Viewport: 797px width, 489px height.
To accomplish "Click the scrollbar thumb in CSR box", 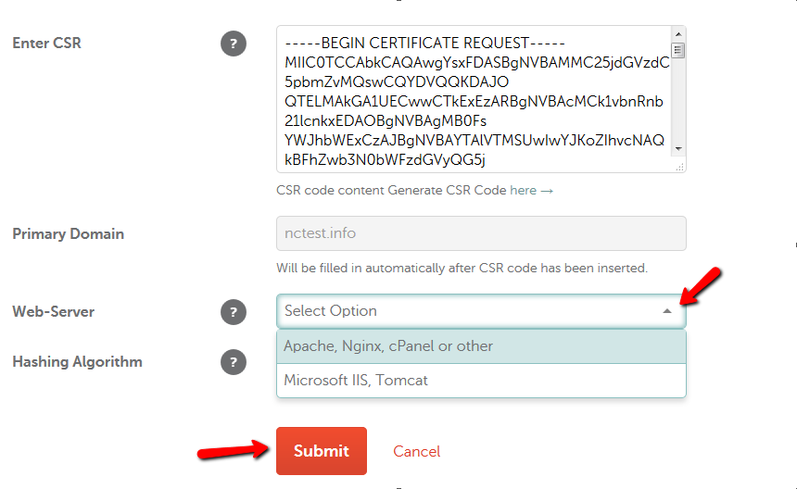I will point(678,50).
